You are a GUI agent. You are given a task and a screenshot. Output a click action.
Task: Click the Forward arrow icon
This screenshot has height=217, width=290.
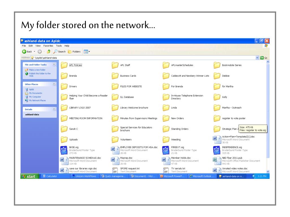[x=40, y=52]
